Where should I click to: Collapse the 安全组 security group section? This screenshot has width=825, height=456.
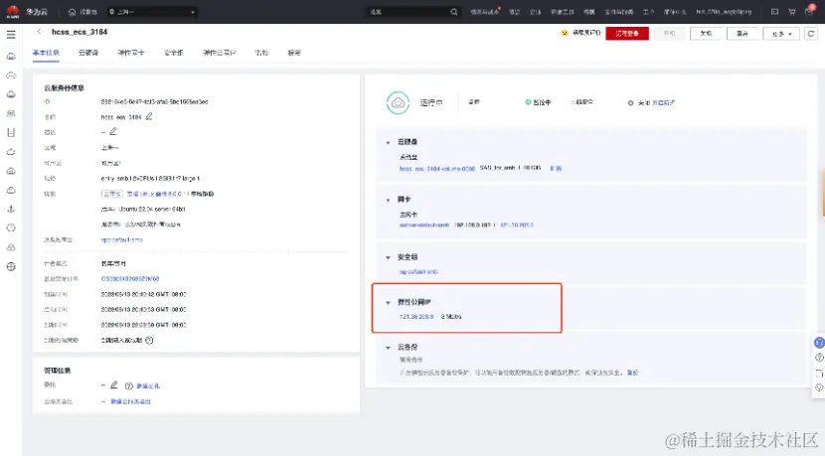click(x=388, y=257)
